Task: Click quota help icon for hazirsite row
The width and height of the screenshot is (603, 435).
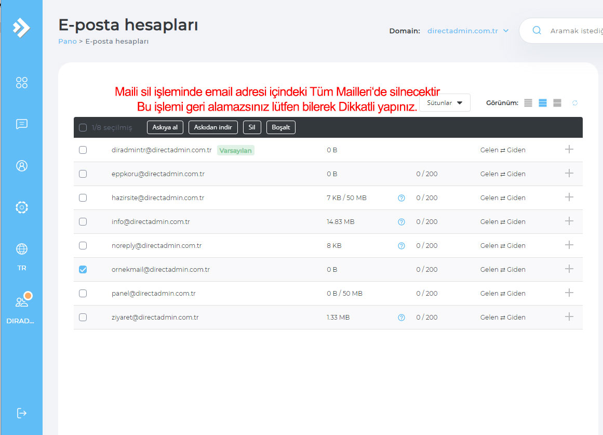Action: click(x=401, y=198)
